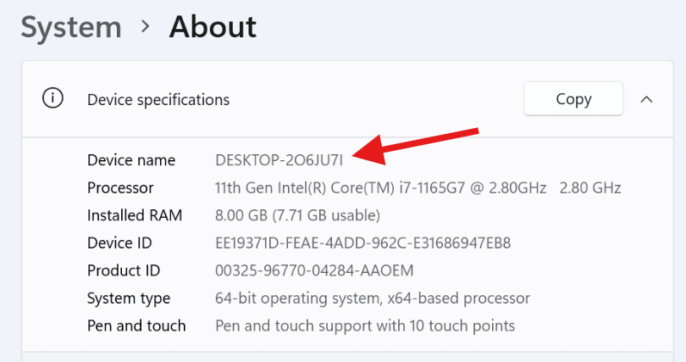The height and width of the screenshot is (362, 686).
Task: Click the Pen and touch support text
Action: (x=365, y=326)
